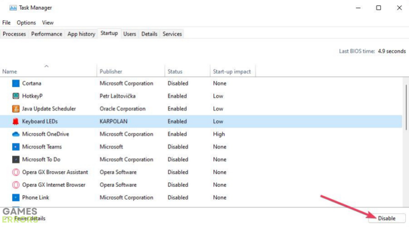Select the HotkeyP icon in list

(x=16, y=96)
